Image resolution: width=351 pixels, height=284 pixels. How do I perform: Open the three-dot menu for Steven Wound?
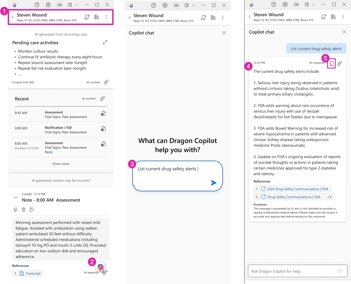[x=106, y=17]
